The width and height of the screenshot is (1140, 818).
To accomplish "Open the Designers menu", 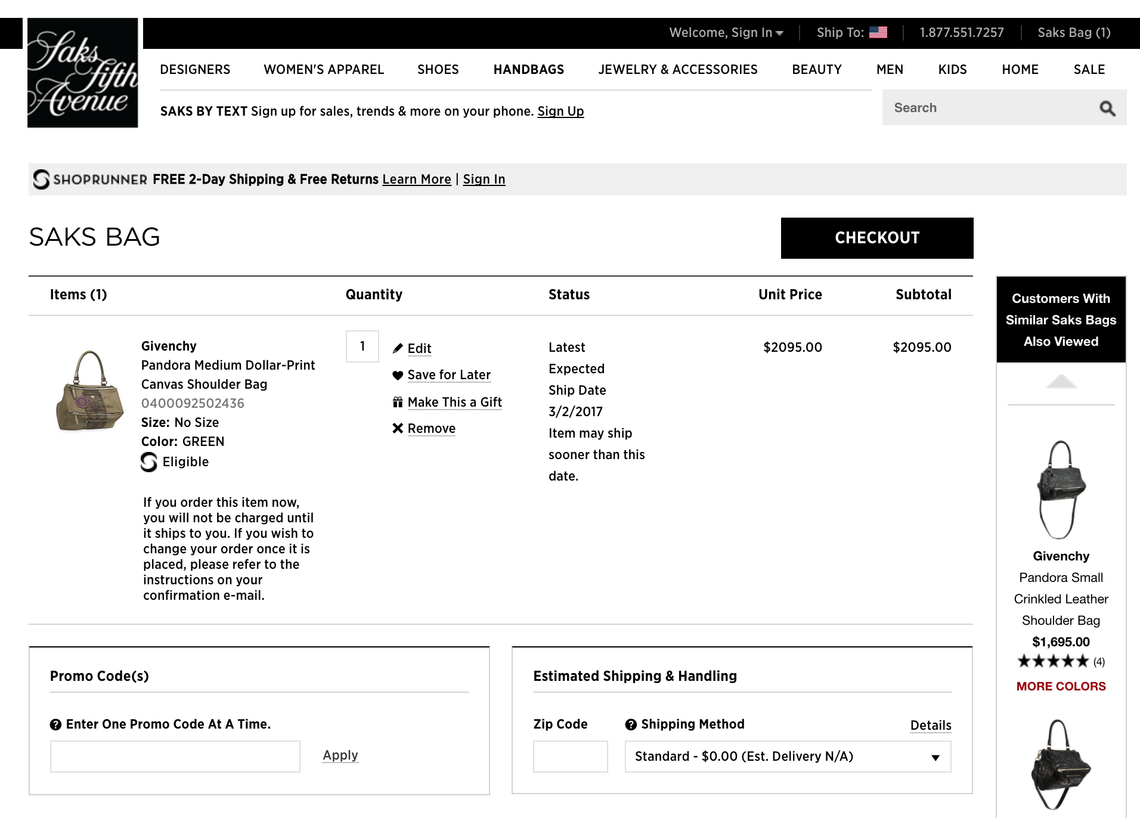I will click(x=195, y=70).
